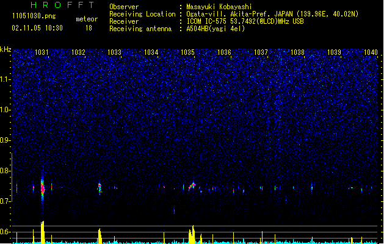Click the 1034 time marker
Viewport: 384px width, 244px height.
(151, 52)
